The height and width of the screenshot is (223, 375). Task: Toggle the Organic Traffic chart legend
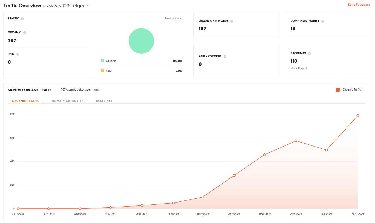[348, 90]
